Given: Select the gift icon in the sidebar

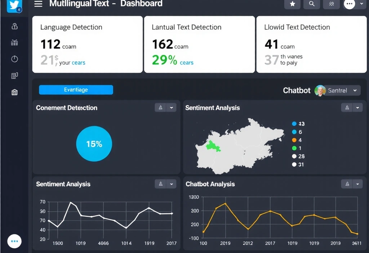Looking at the screenshot, I should pos(14,43).
